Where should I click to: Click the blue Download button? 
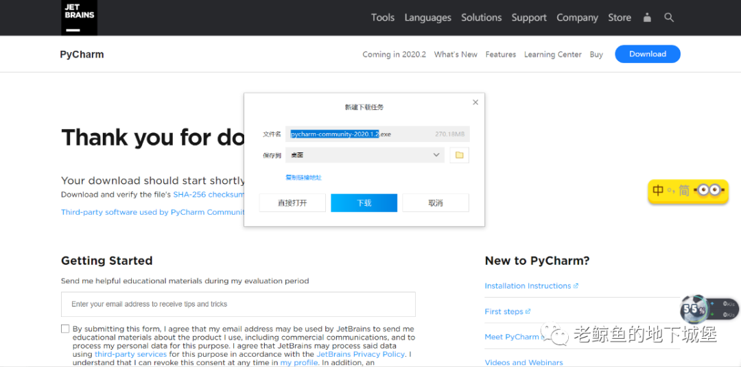[648, 54]
